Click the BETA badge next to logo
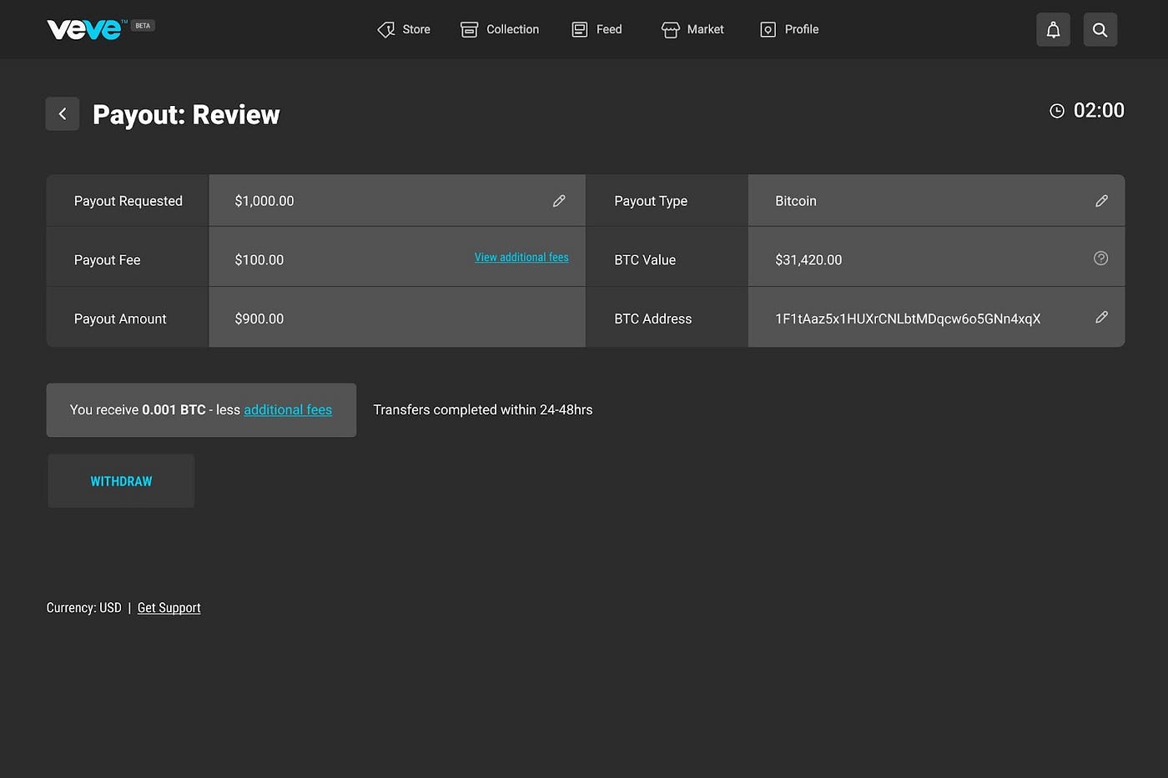 (x=143, y=26)
